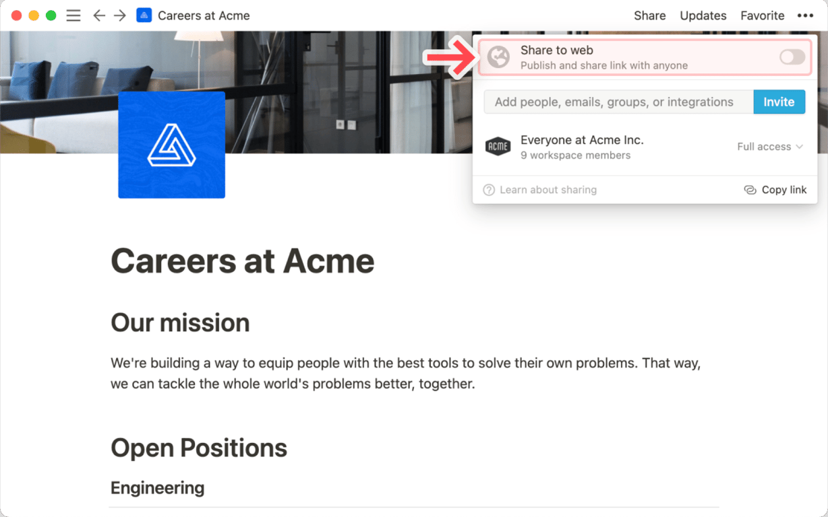Click the Copy link button
This screenshot has height=517, width=828.
click(x=775, y=190)
